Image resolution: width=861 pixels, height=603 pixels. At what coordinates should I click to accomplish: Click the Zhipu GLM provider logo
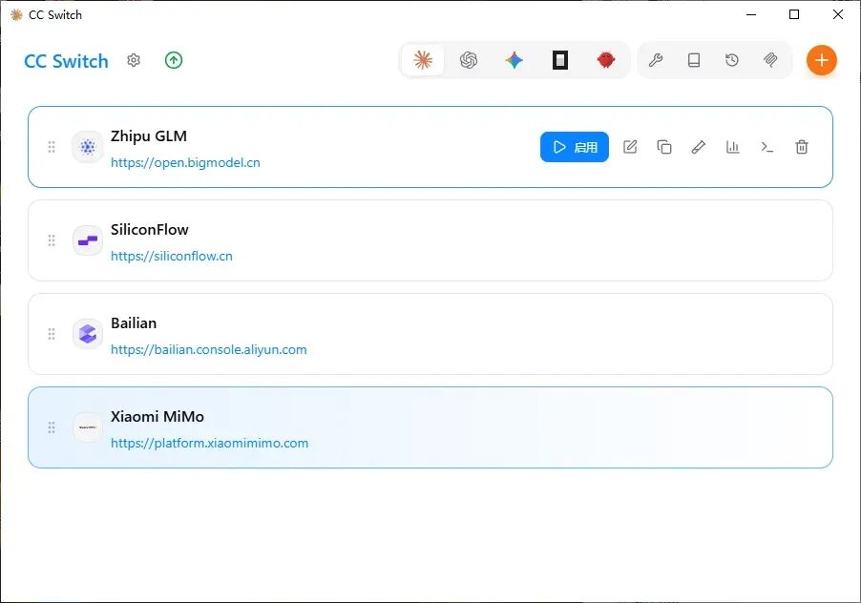(88, 147)
